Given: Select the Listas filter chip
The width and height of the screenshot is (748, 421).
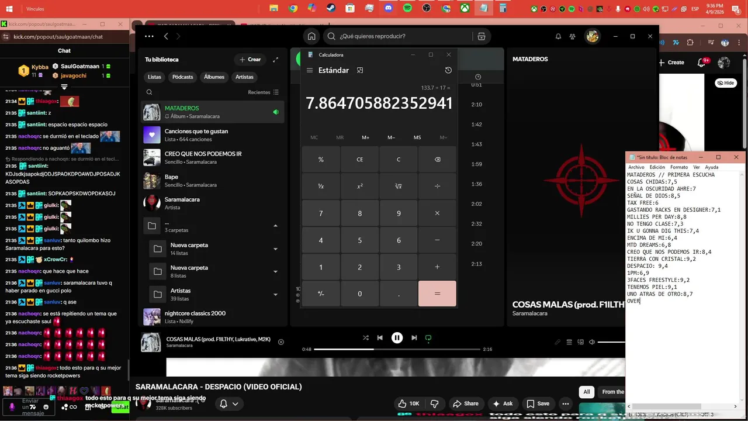Looking at the screenshot, I should tap(154, 77).
